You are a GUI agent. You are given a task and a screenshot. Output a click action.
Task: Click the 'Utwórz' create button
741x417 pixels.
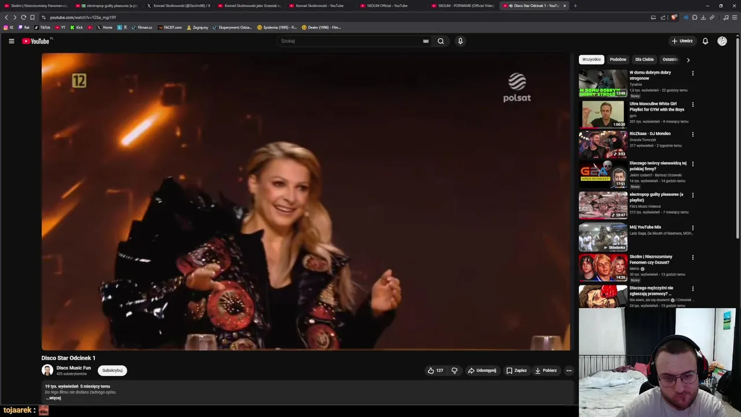tap(682, 41)
